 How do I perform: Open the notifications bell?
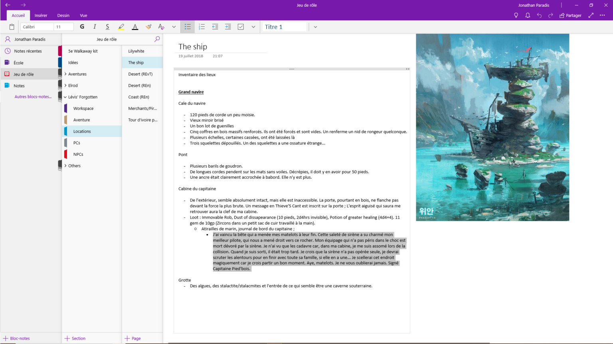(x=528, y=16)
